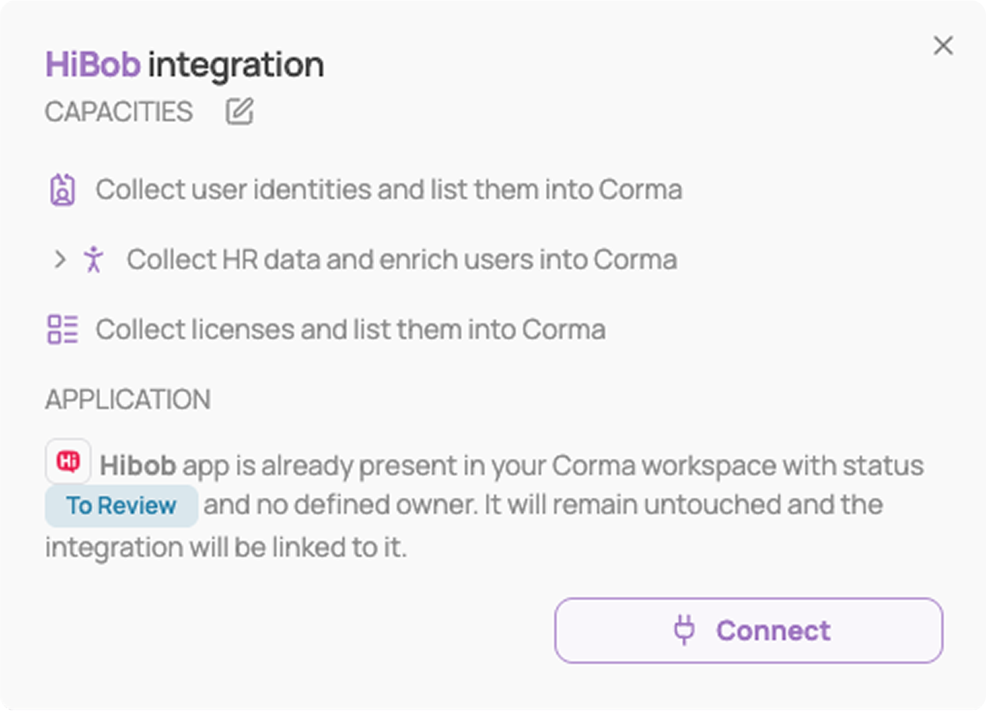Screen dimensions: 986x711
Task: Click the user identity badge icon
Action: point(63,189)
